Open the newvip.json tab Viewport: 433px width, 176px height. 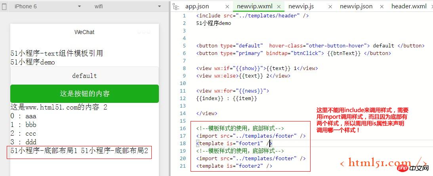point(356,6)
